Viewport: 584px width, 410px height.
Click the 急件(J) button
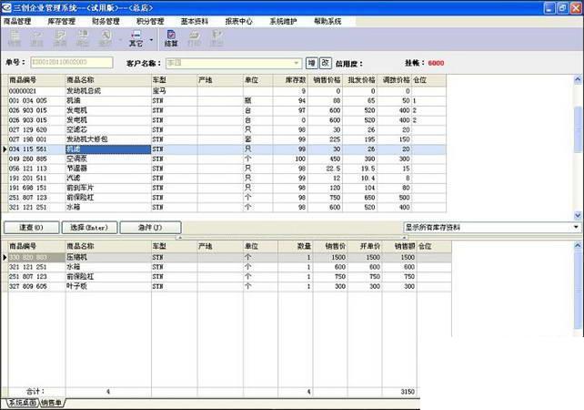pyautogui.click(x=150, y=227)
